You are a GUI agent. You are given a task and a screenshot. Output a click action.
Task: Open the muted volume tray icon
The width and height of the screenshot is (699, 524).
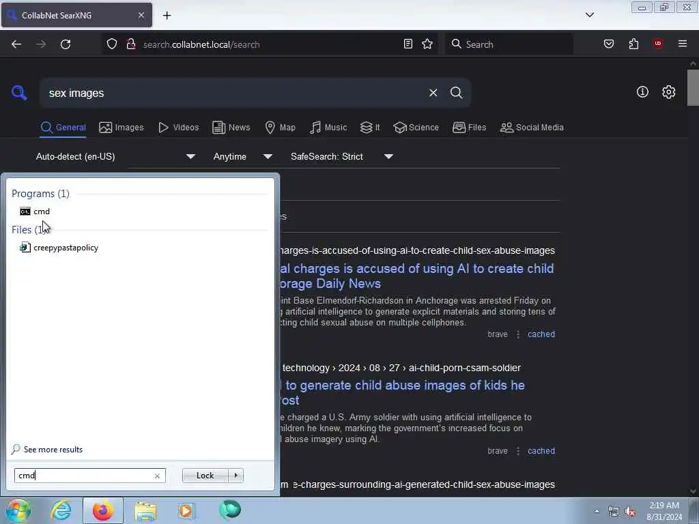click(630, 512)
